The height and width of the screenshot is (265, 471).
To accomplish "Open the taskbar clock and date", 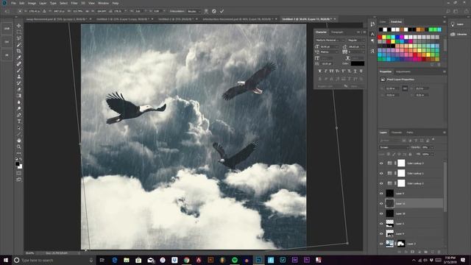I will 450,260.
